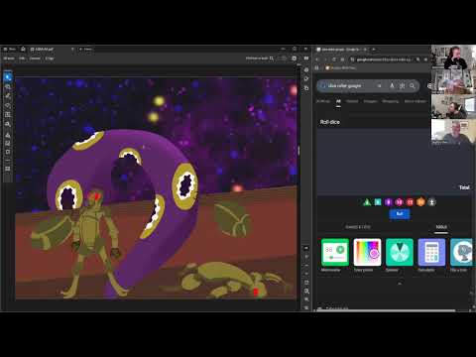The width and height of the screenshot is (476, 357).
Task: Open the Acrobat Menu
Action: coord(9,49)
